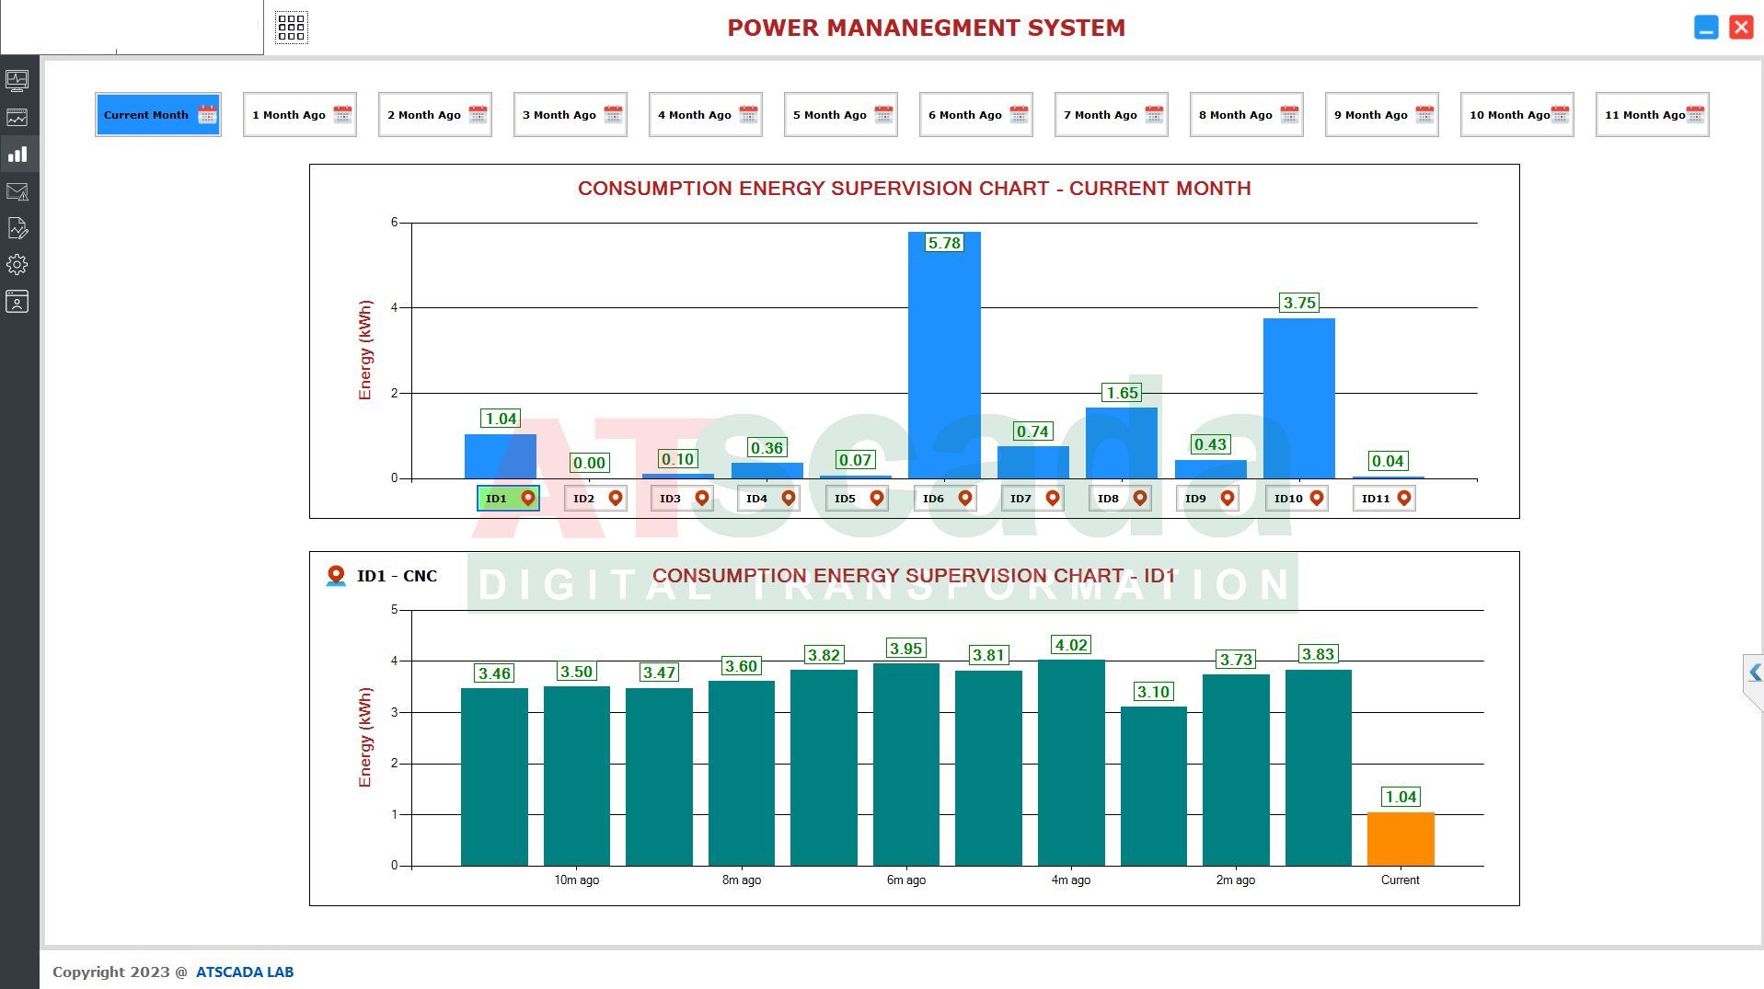Open the mail alert sidebar icon
This screenshot has height=989, width=1764.
(17, 191)
